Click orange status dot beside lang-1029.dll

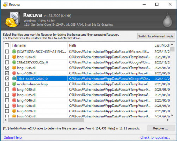tap(14, 111)
